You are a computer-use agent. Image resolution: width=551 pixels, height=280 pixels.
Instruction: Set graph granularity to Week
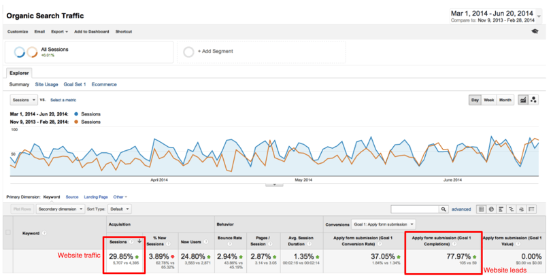(x=489, y=100)
